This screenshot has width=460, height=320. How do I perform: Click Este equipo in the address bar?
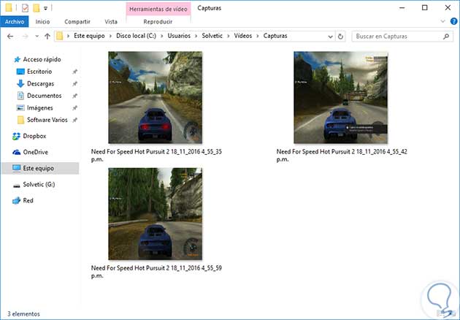(x=89, y=36)
